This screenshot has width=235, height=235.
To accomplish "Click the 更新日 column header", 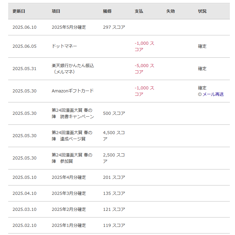I will (19, 11).
